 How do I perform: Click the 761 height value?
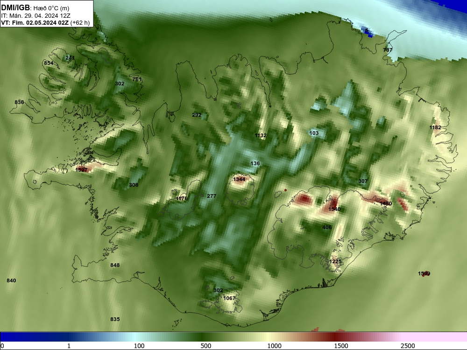[x=137, y=79]
